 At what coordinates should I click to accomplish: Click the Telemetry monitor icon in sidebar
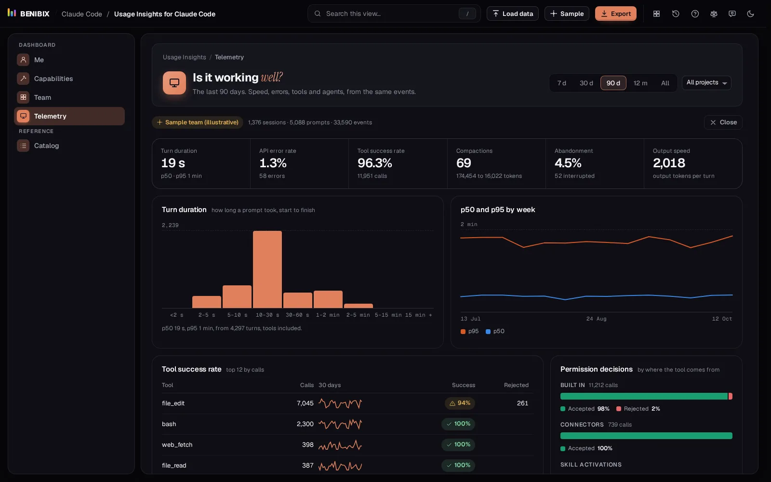23,116
